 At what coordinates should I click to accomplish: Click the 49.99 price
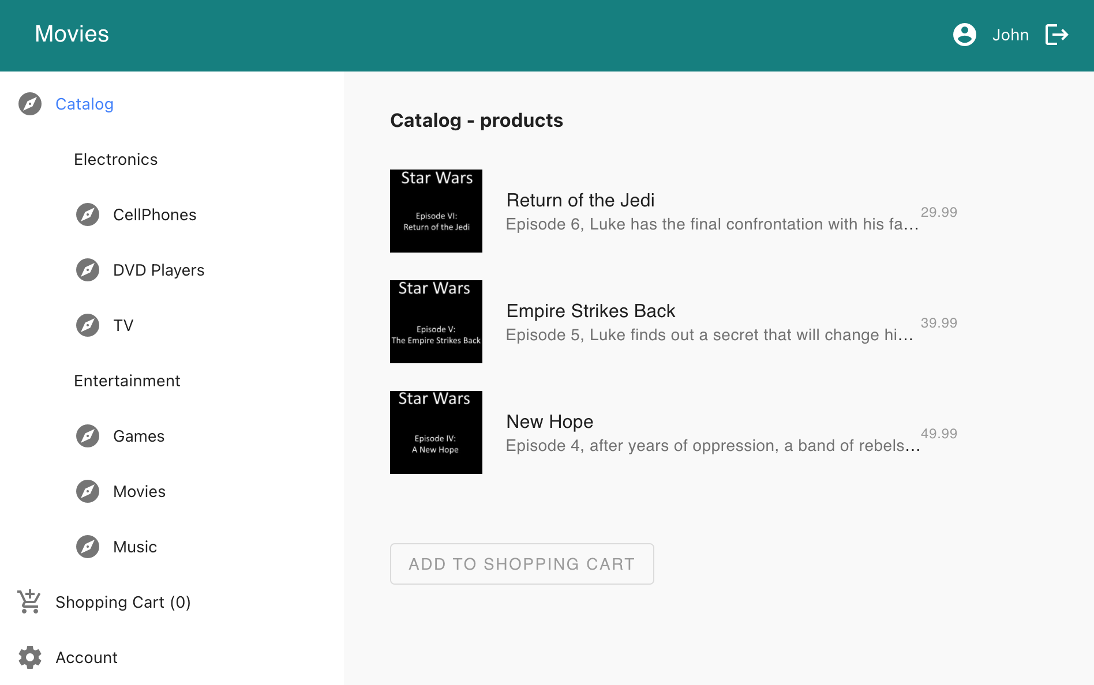click(x=939, y=434)
